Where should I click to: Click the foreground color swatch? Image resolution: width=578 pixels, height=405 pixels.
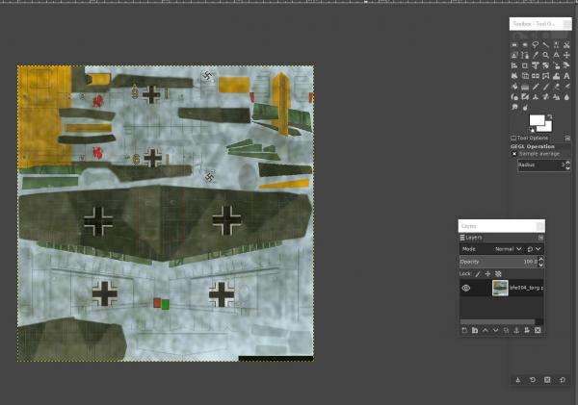[x=537, y=120]
